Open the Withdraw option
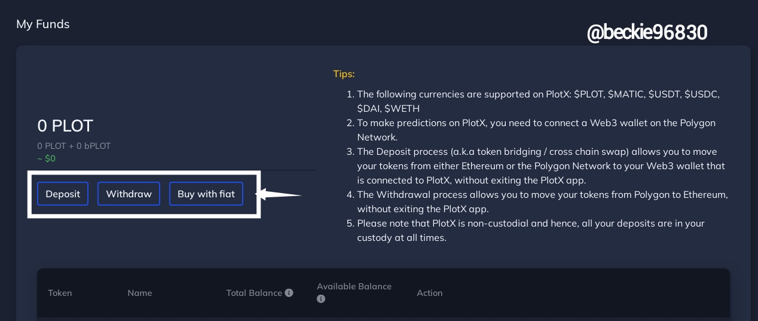The width and height of the screenshot is (758, 321). pyautogui.click(x=129, y=194)
